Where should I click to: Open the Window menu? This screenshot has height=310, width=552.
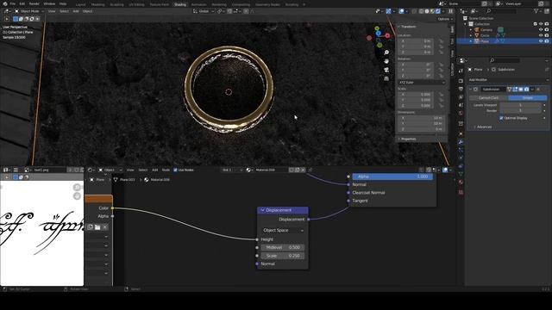49,3
